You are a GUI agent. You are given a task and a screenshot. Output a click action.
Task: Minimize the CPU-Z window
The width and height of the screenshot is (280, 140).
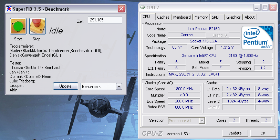tap(257, 8)
